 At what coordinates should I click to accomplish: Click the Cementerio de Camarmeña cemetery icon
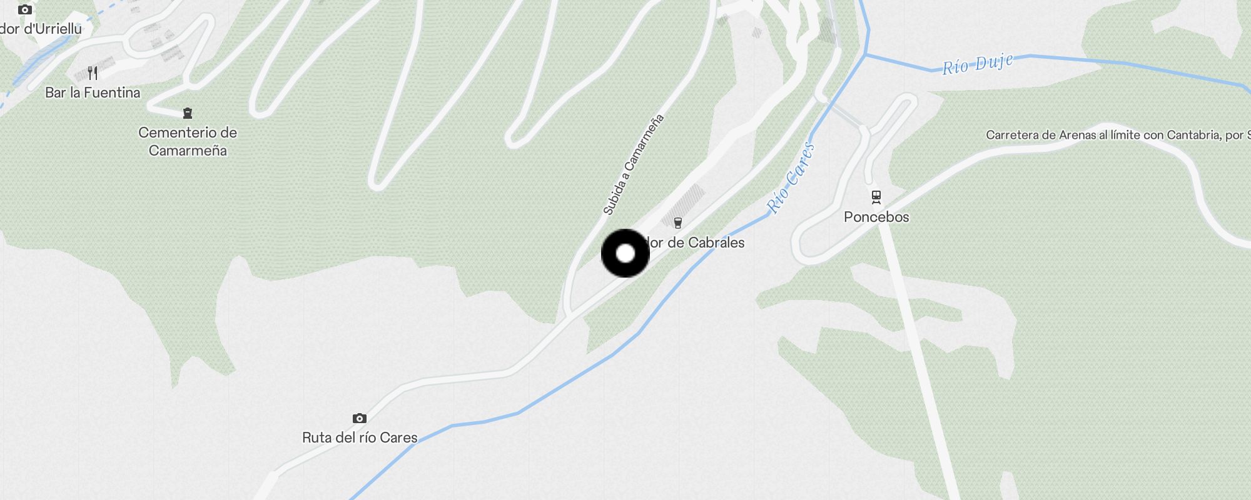[188, 113]
